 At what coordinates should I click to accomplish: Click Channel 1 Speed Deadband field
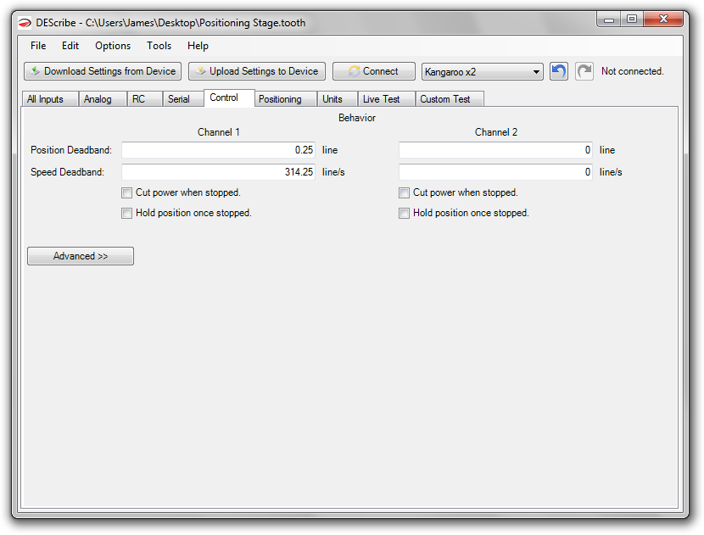pos(218,172)
